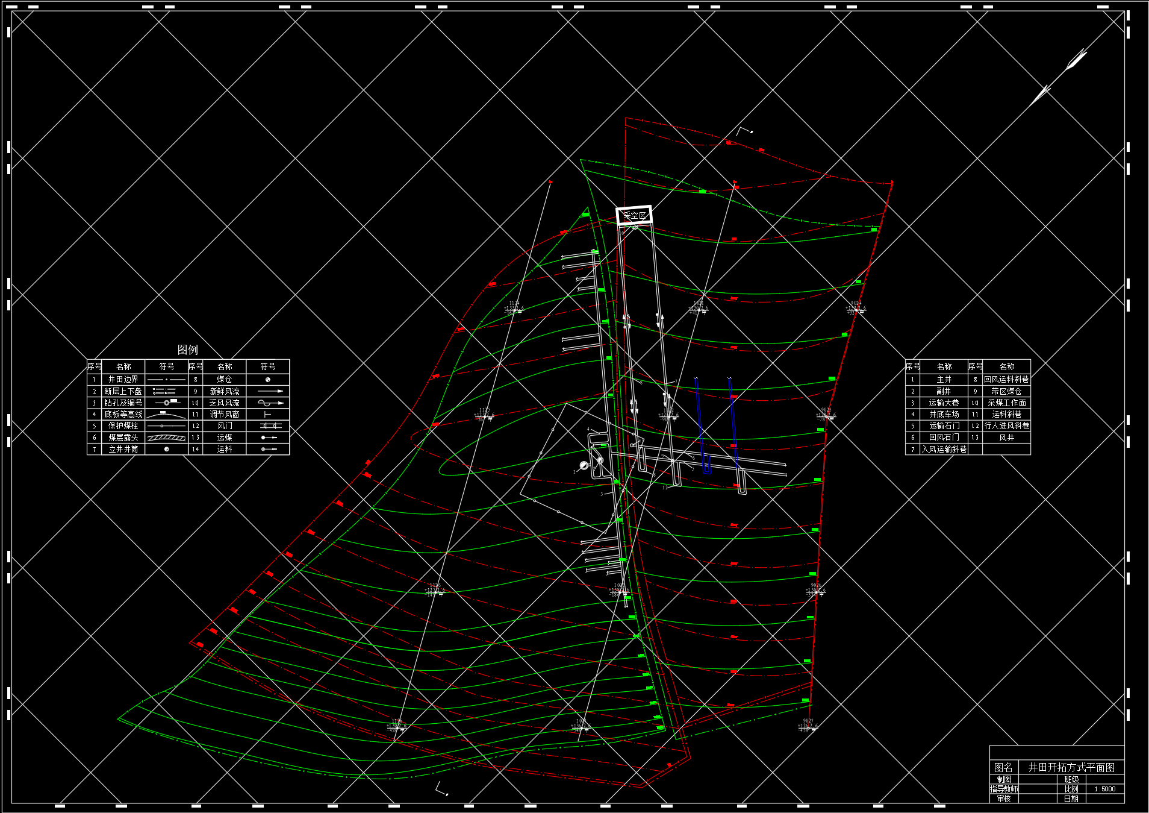Click the 图例 legend title
Image resolution: width=1149 pixels, height=813 pixels.
(x=187, y=350)
